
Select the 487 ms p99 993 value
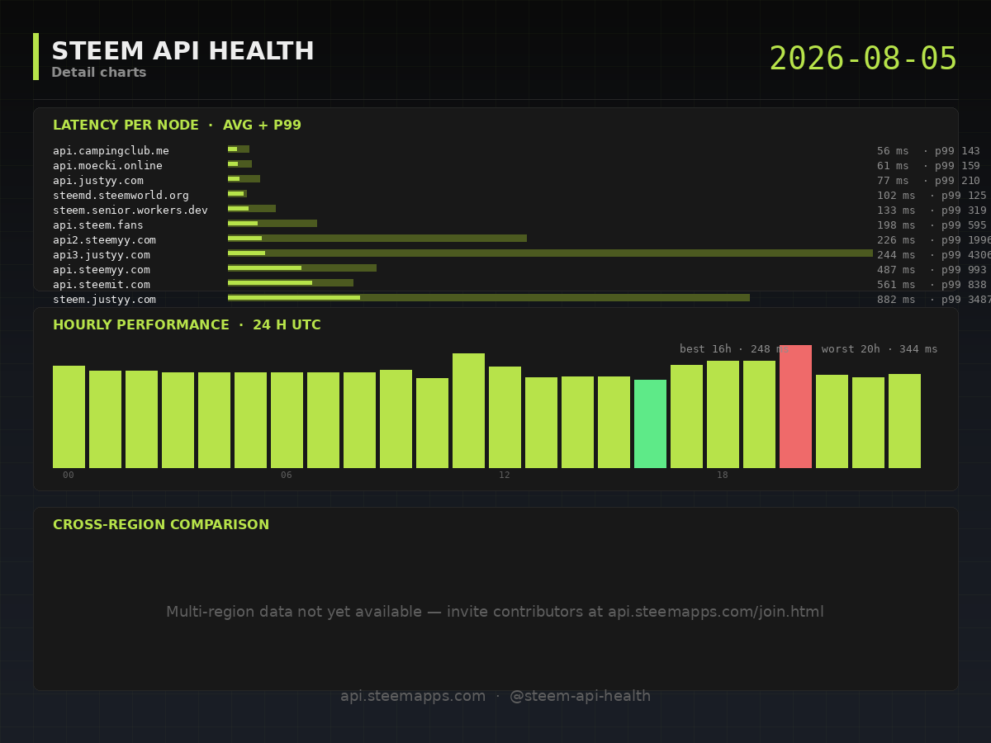[x=932, y=270]
